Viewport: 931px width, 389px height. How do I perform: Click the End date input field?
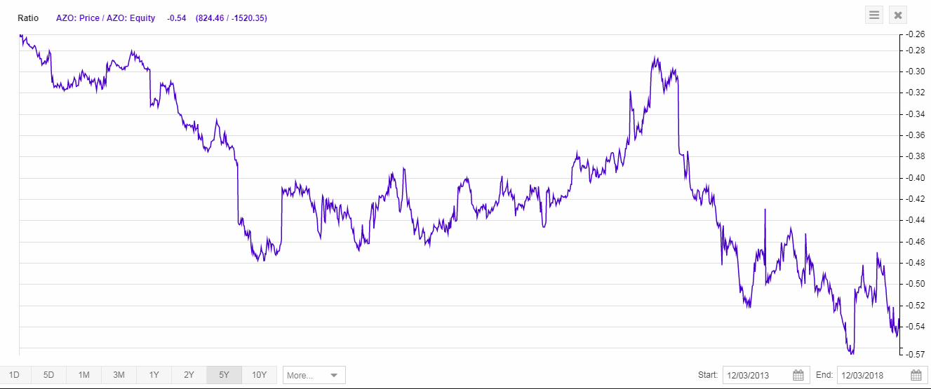pyautogui.click(x=873, y=375)
